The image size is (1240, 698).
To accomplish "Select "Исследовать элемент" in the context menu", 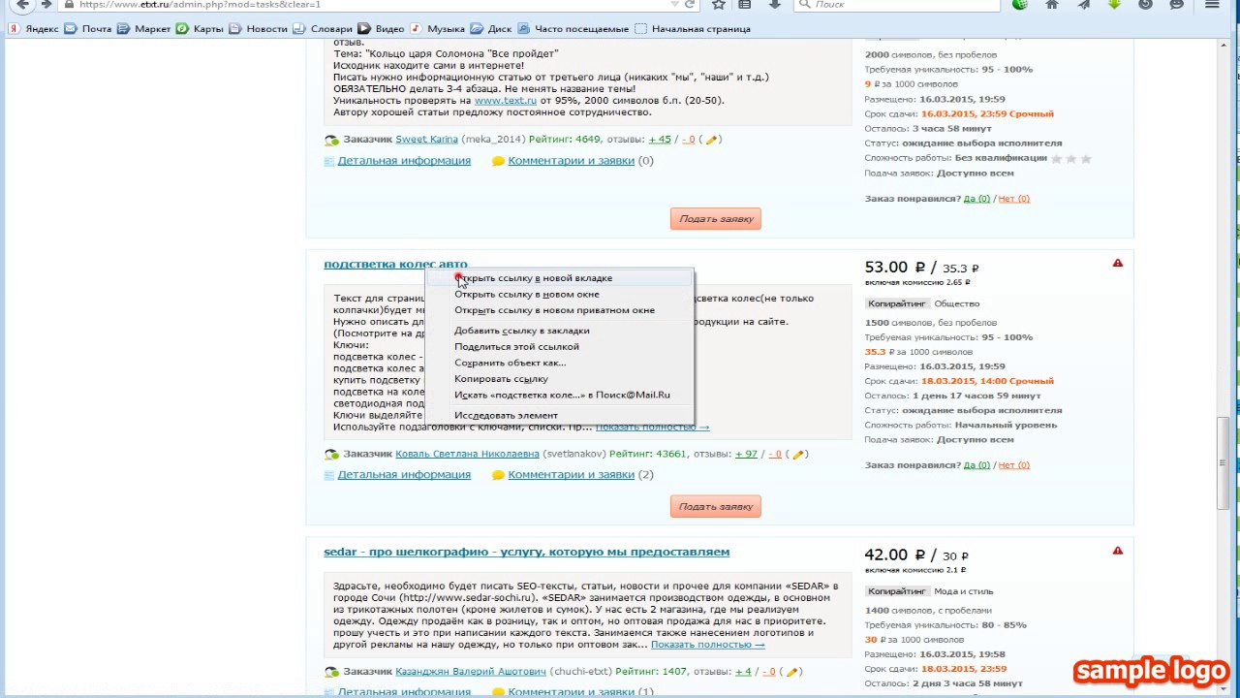I will [506, 415].
